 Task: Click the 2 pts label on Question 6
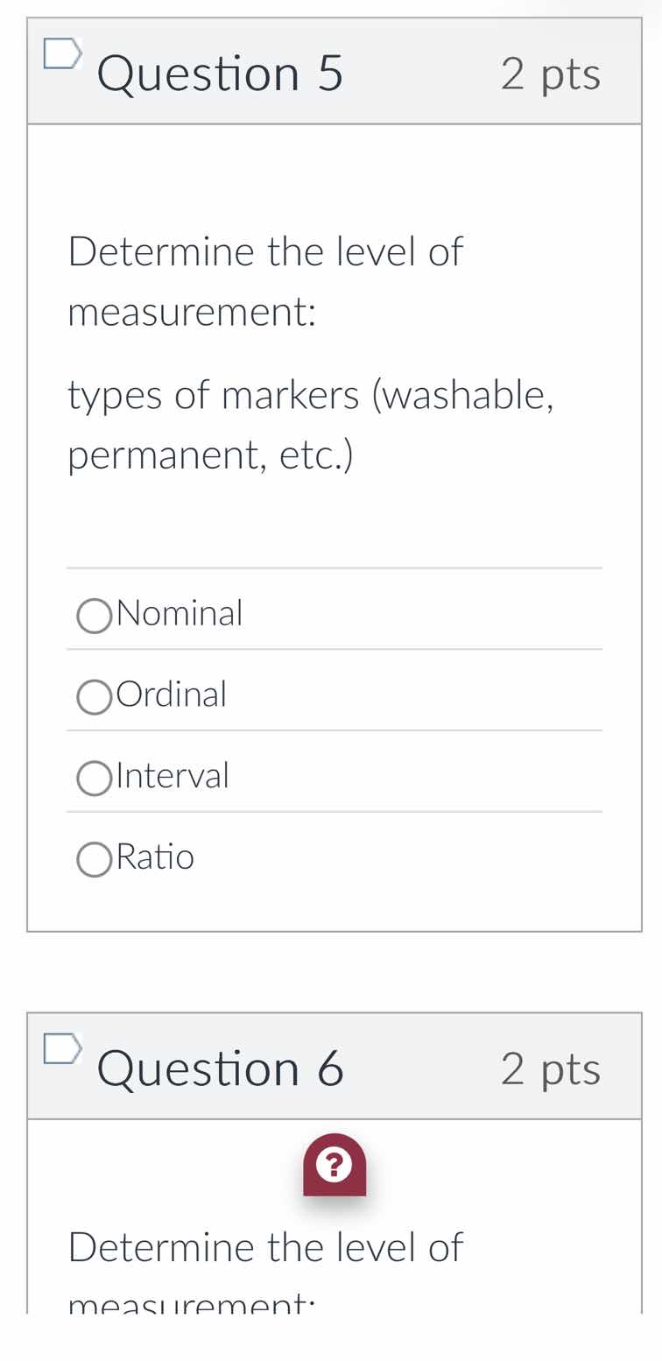(552, 1068)
